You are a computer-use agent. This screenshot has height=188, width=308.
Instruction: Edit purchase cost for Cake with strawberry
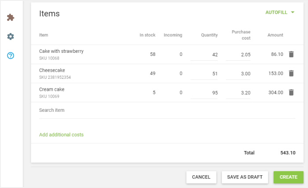(x=238, y=55)
